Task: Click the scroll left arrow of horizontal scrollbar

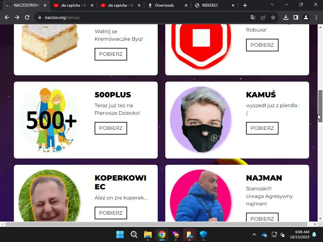Action: (2, 224)
